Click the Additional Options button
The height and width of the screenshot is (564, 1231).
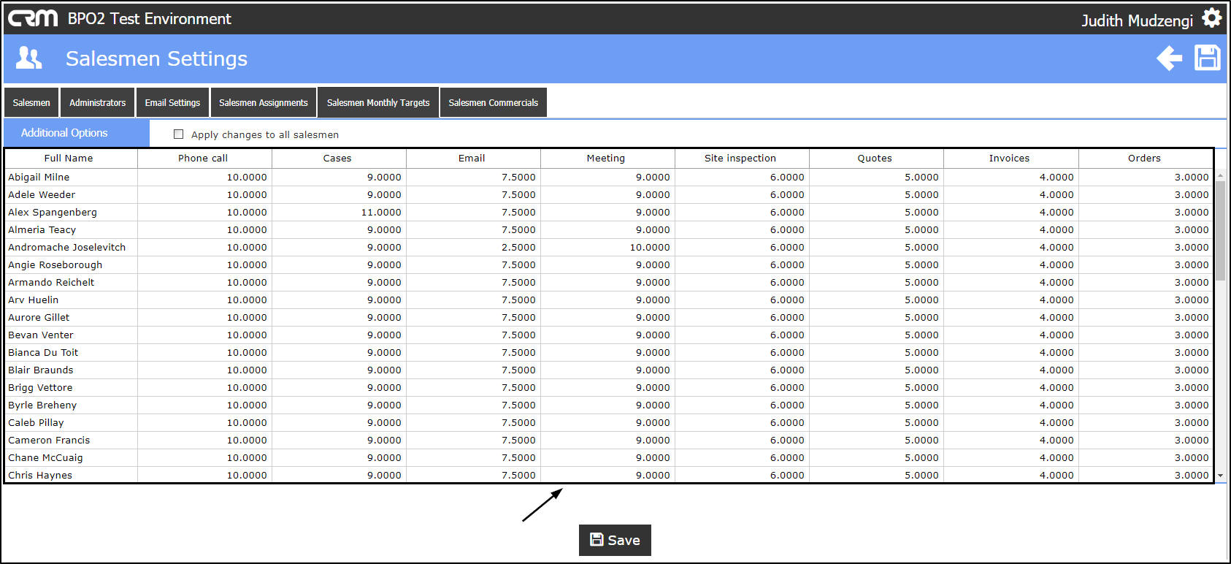click(64, 133)
